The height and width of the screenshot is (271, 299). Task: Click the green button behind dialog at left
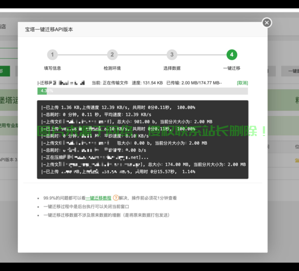pos(5,71)
